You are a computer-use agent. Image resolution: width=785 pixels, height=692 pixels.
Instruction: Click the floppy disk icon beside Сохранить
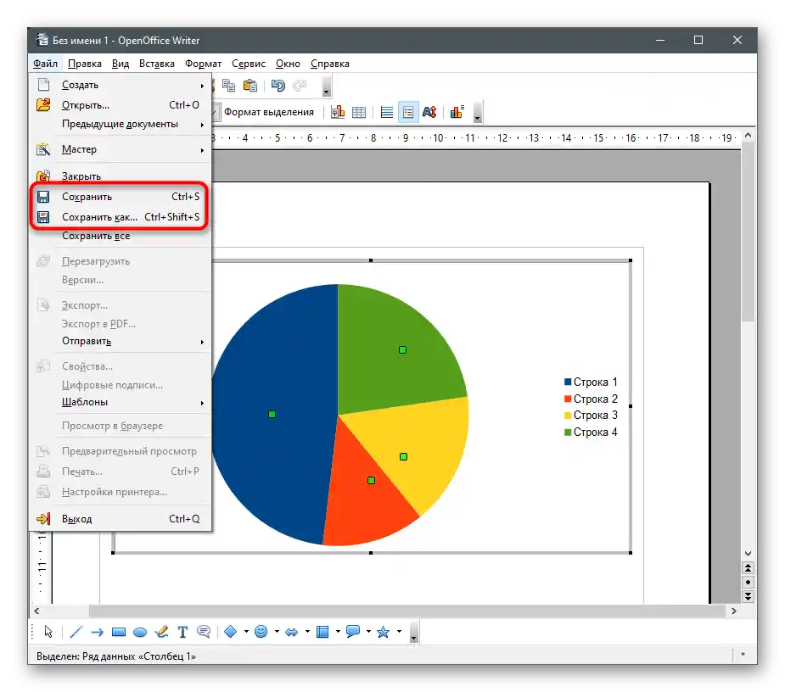point(43,197)
